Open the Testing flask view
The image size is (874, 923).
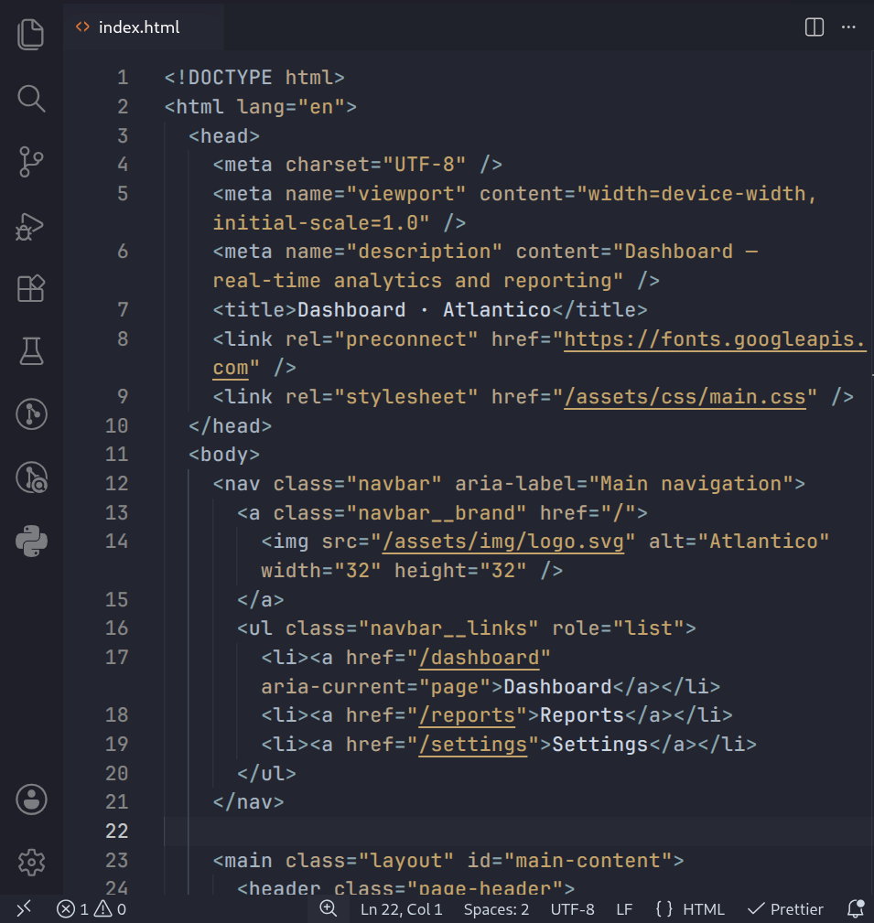(x=30, y=351)
